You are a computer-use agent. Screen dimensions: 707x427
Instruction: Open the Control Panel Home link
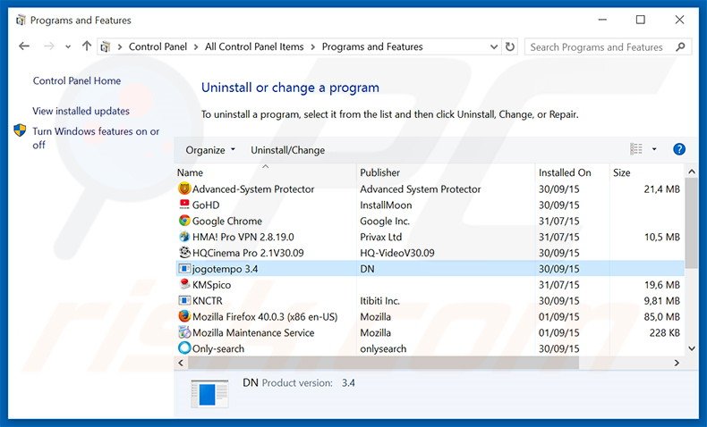pos(77,80)
